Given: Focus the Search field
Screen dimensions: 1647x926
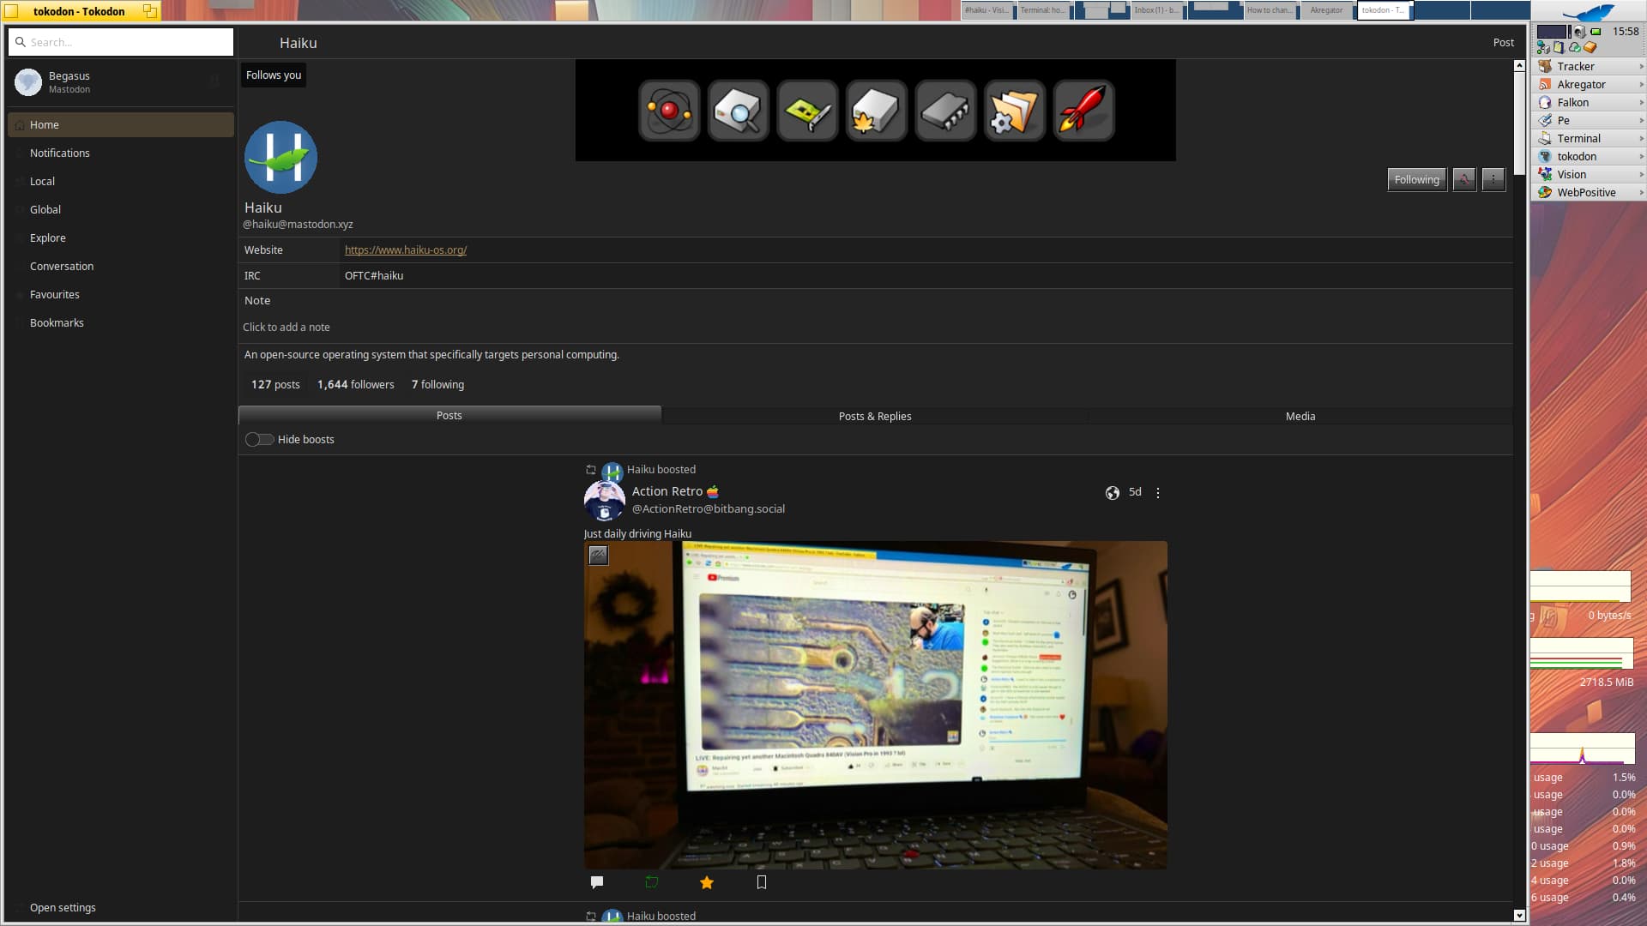Looking at the screenshot, I should (121, 42).
